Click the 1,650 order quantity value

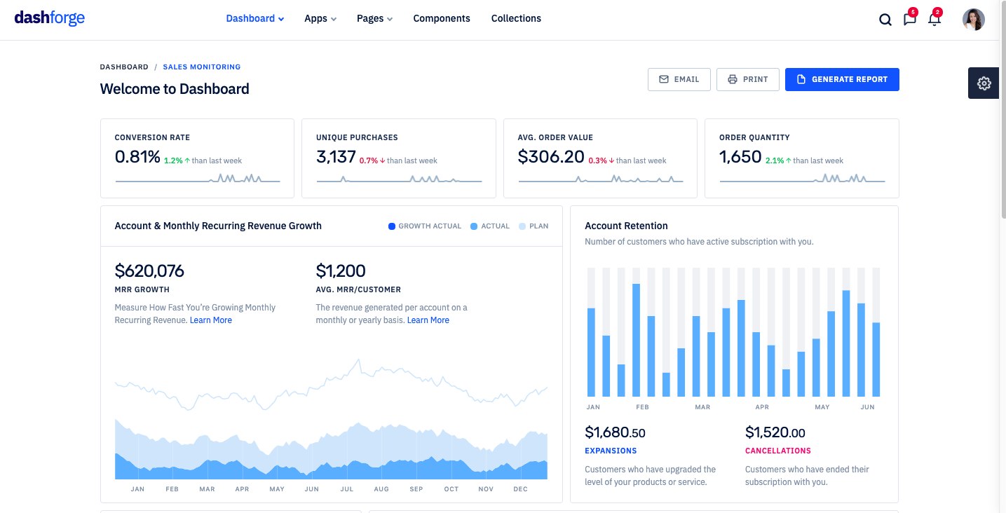[x=740, y=157]
